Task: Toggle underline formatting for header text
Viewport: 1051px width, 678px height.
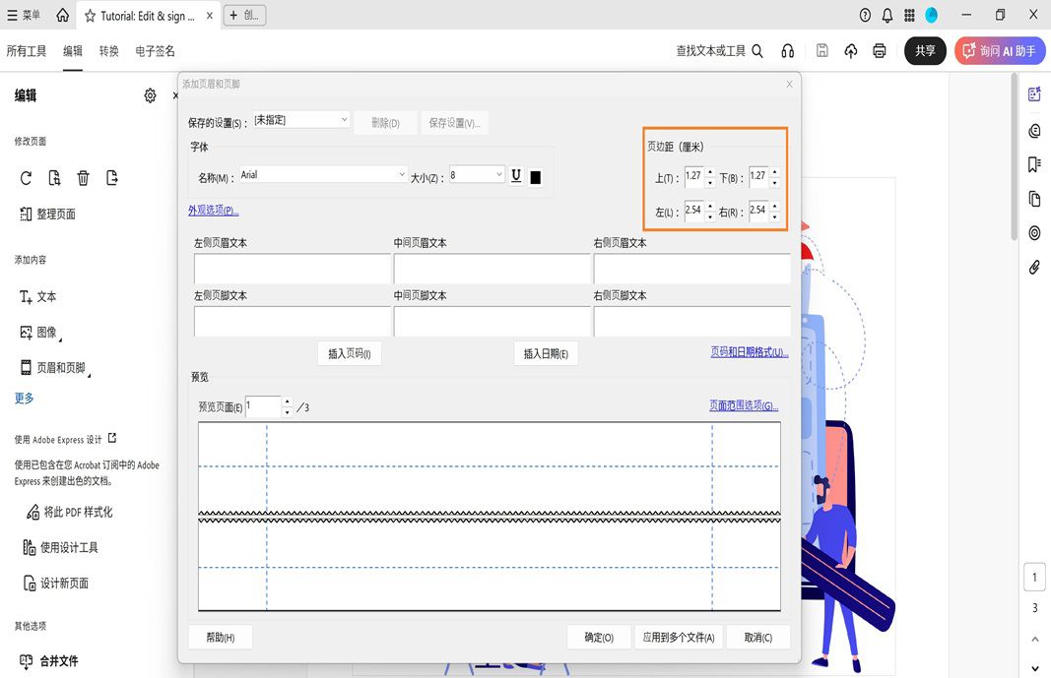Action: [x=515, y=175]
